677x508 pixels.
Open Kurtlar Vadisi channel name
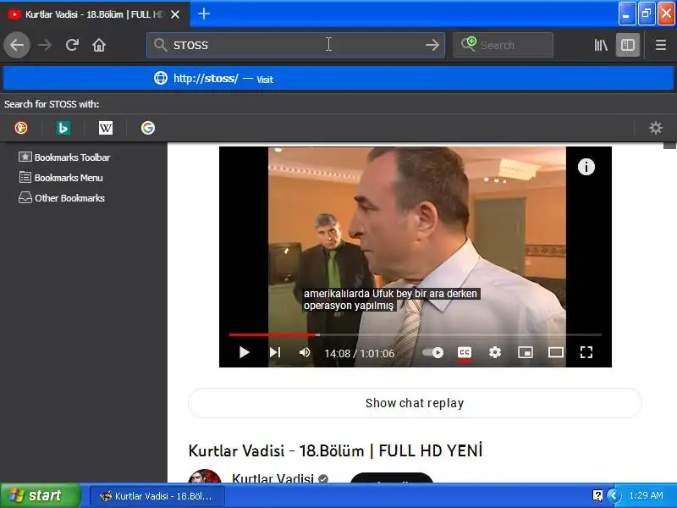tap(272, 478)
